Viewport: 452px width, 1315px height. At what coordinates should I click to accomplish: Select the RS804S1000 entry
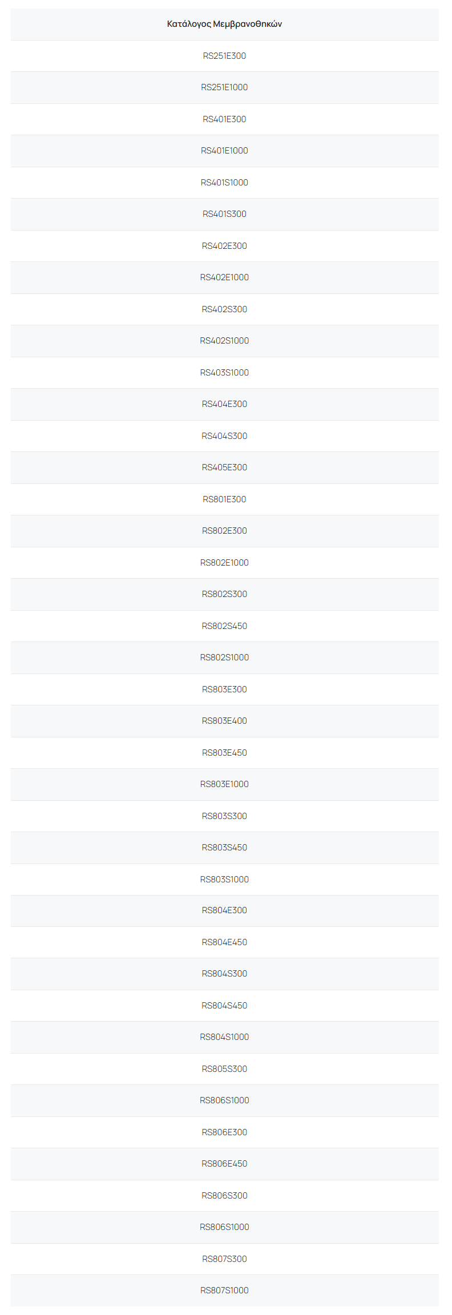224,1037
